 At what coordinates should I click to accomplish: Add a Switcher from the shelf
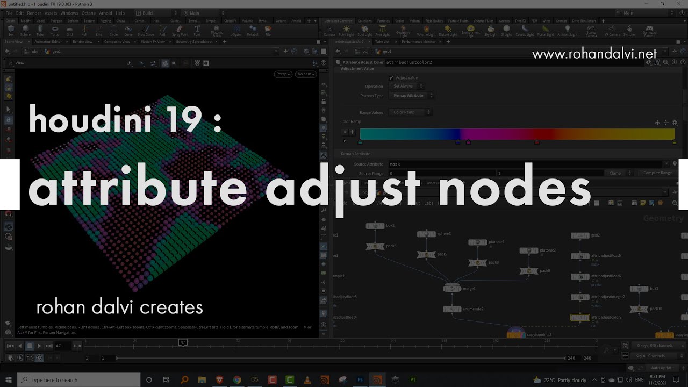pos(629,31)
